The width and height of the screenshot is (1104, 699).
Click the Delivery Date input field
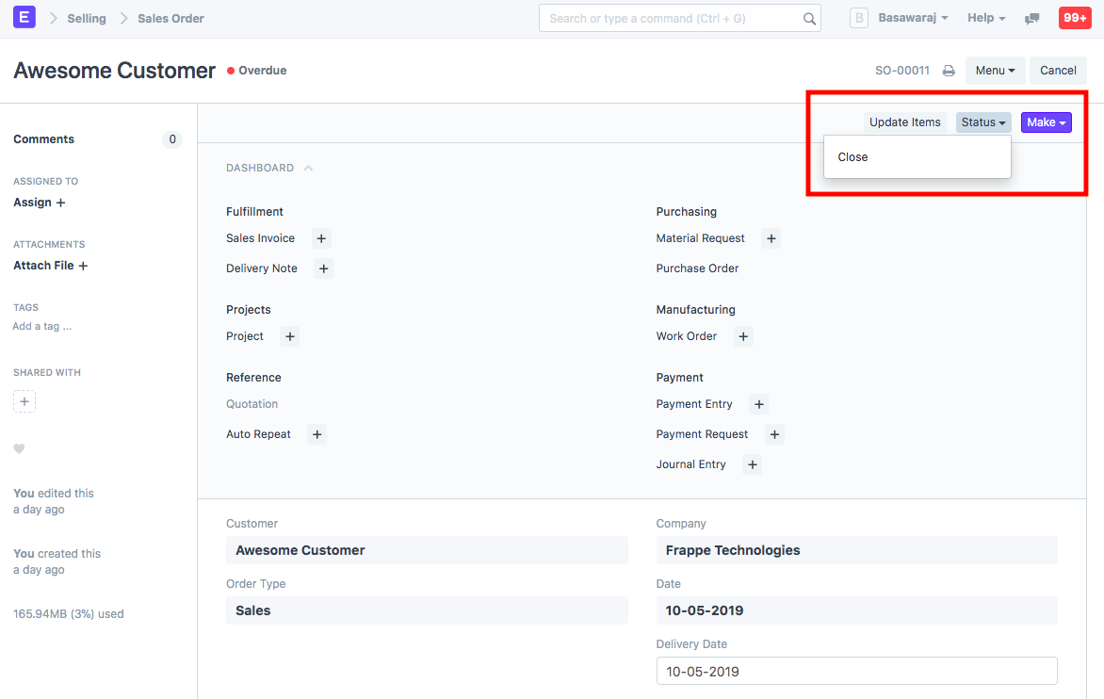click(856, 672)
